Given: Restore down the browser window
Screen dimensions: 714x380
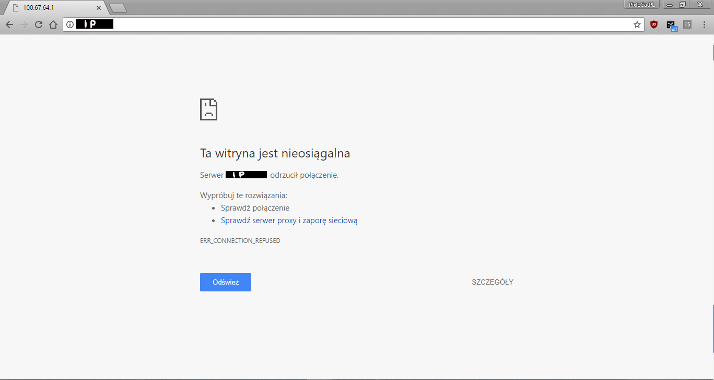Looking at the screenshot, I should pyautogui.click(x=682, y=4).
